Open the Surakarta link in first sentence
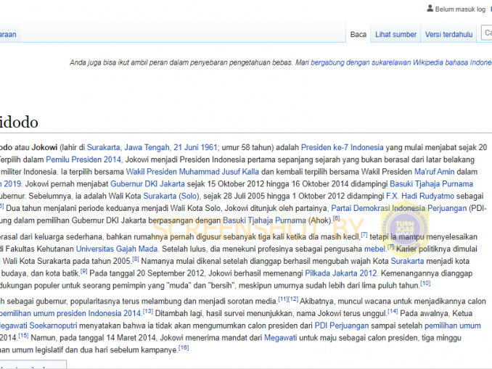This screenshot has width=492, height=369. coord(103,147)
